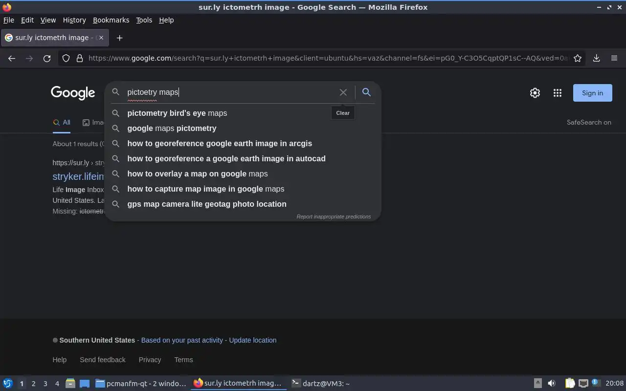626x391 pixels.
Task: Click the Update location link
Action: (253, 340)
